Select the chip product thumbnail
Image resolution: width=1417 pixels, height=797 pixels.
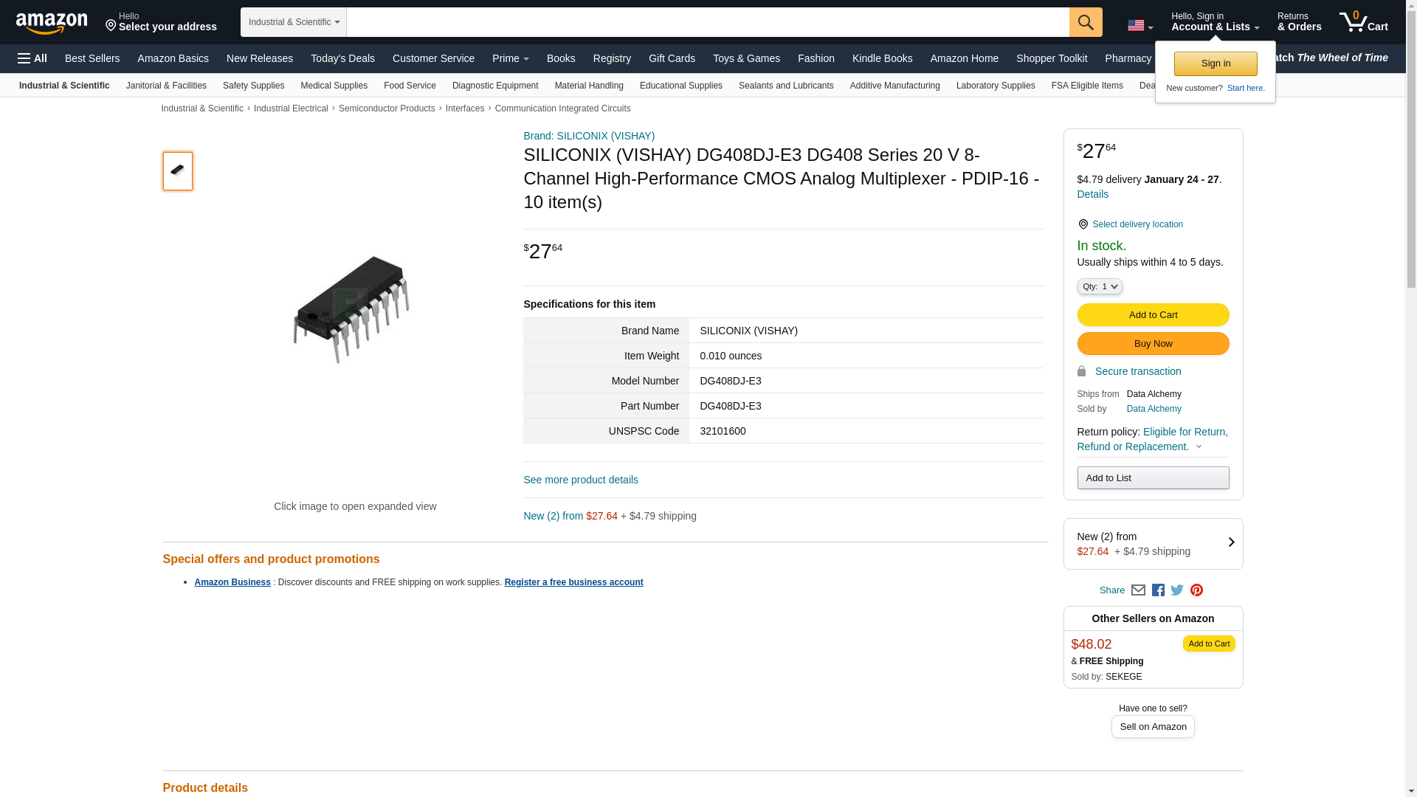click(178, 171)
